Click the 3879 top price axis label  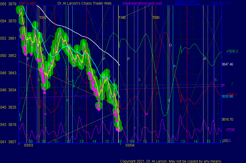point(12,4)
